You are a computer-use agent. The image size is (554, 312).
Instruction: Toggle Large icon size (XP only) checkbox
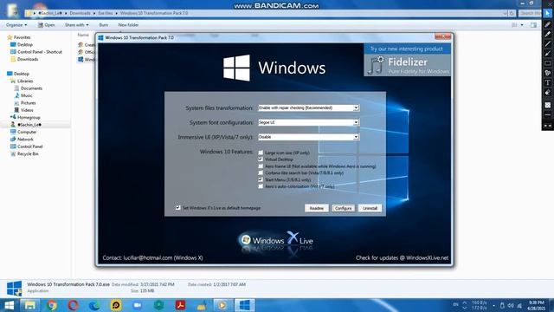click(x=261, y=153)
